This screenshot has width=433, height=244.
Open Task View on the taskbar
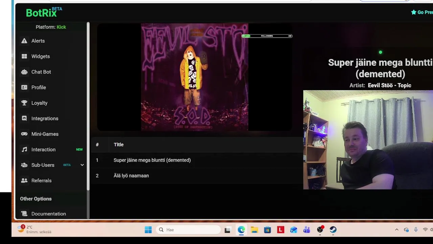pos(228,230)
